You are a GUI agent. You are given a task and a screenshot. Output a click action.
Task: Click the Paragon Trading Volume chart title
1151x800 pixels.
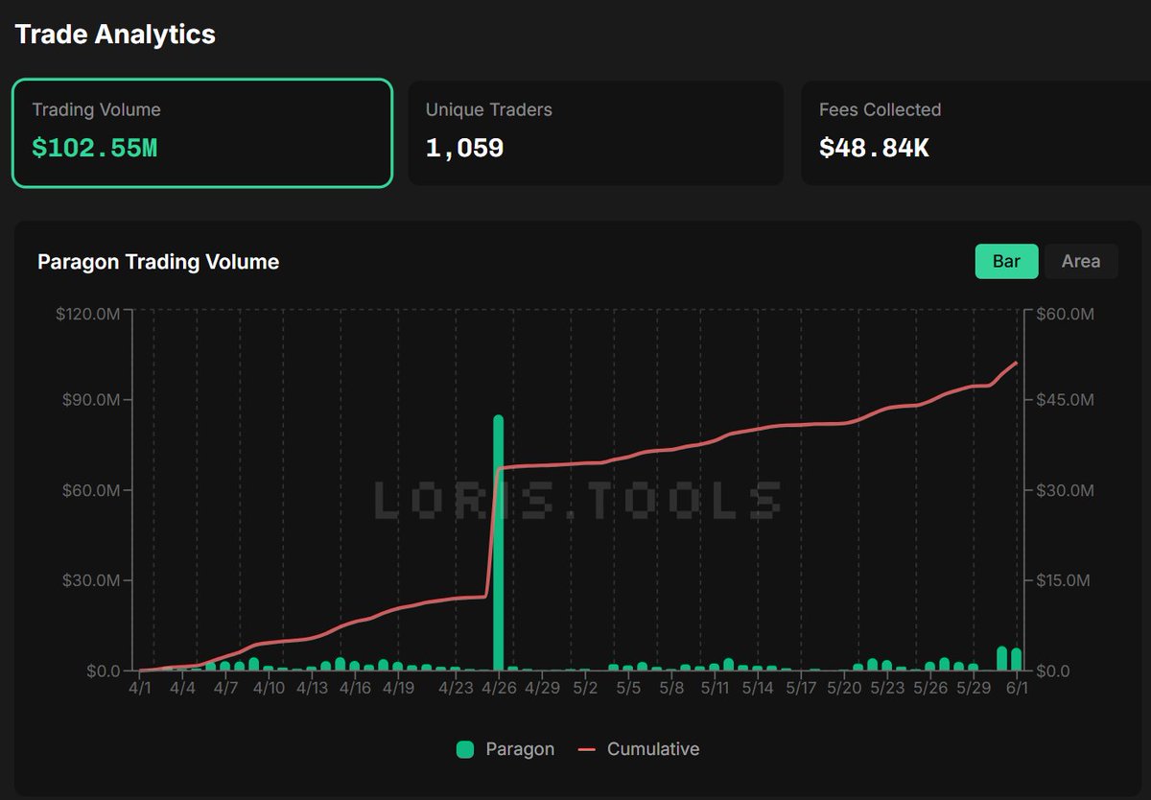(158, 262)
